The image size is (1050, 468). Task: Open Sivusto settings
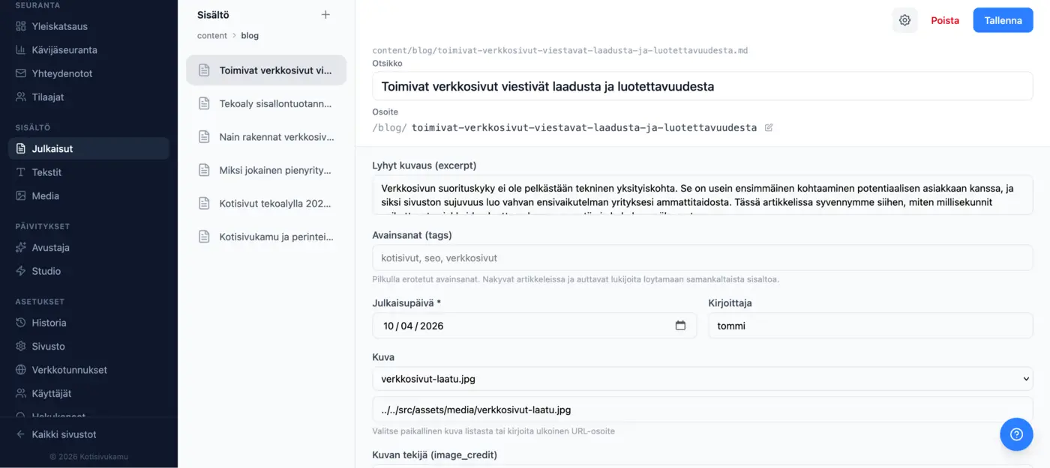coord(88,346)
